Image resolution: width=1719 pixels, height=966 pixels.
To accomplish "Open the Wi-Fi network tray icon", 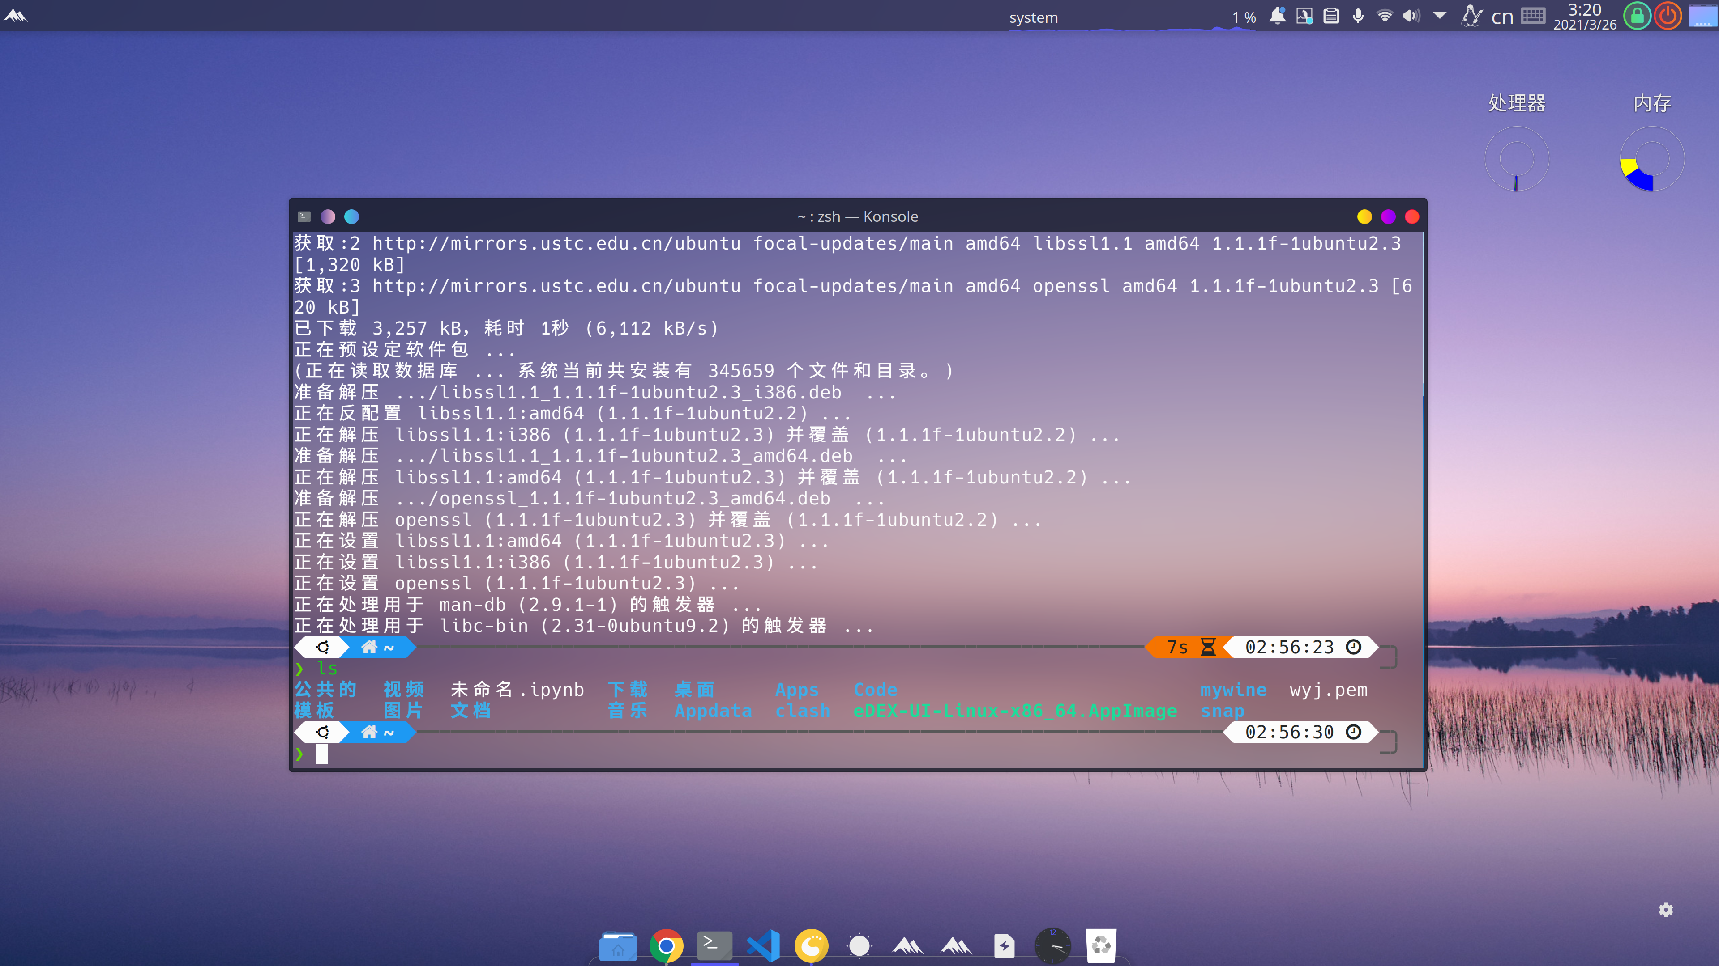I will [x=1385, y=16].
